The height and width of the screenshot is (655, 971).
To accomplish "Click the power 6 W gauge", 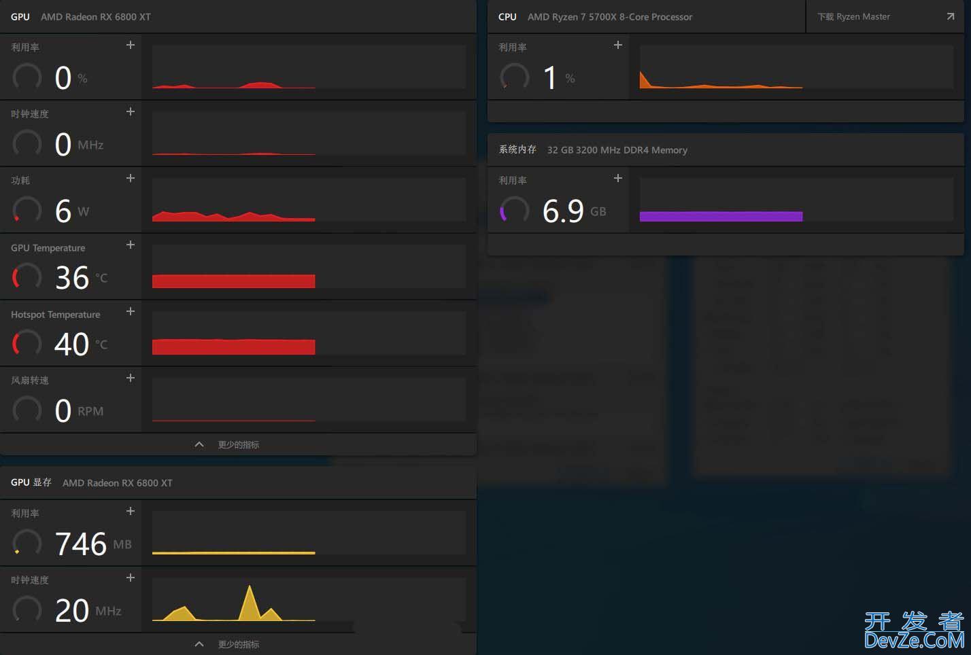I will click(27, 210).
